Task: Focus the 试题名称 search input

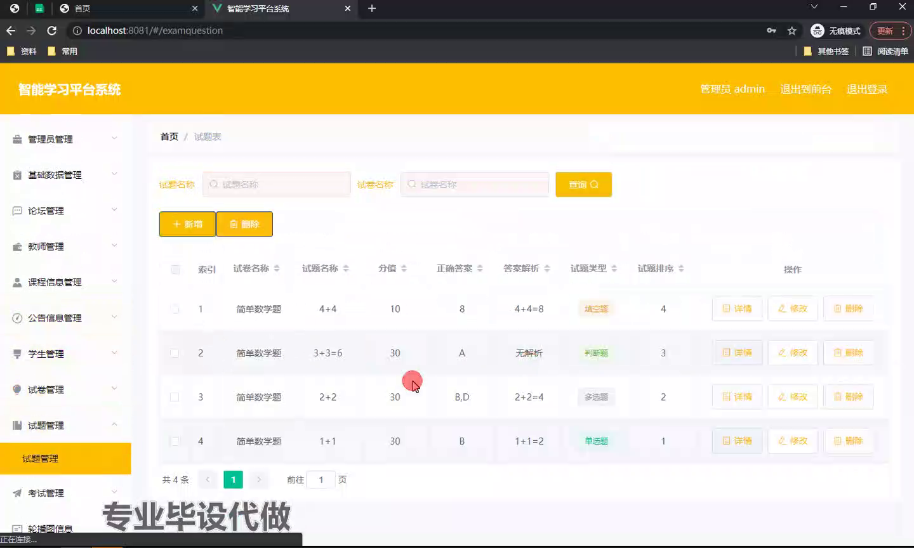Action: [277, 185]
